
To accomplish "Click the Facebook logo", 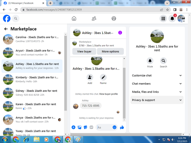I will click(x=6, y=18).
